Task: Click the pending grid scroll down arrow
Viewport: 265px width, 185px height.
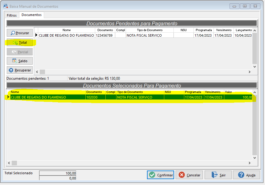Action: point(255,67)
